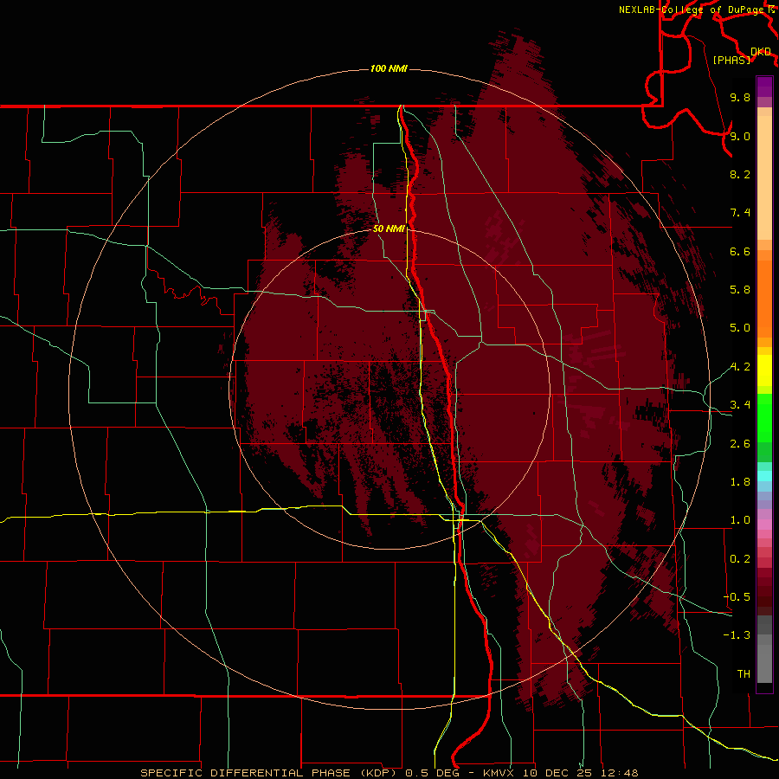Click the 0.2 value on color scale
Screen dimensions: 779x779
pos(740,559)
